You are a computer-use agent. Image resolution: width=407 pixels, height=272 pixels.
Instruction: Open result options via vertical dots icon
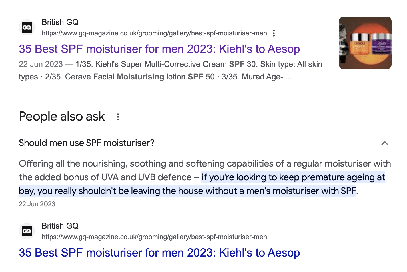[x=274, y=33]
